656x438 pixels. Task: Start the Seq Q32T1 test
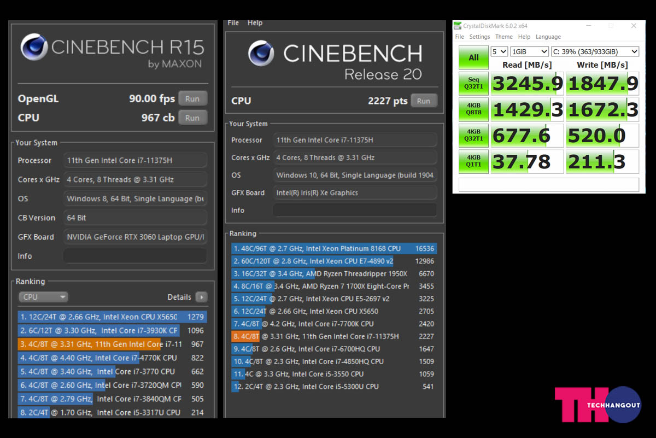point(473,84)
